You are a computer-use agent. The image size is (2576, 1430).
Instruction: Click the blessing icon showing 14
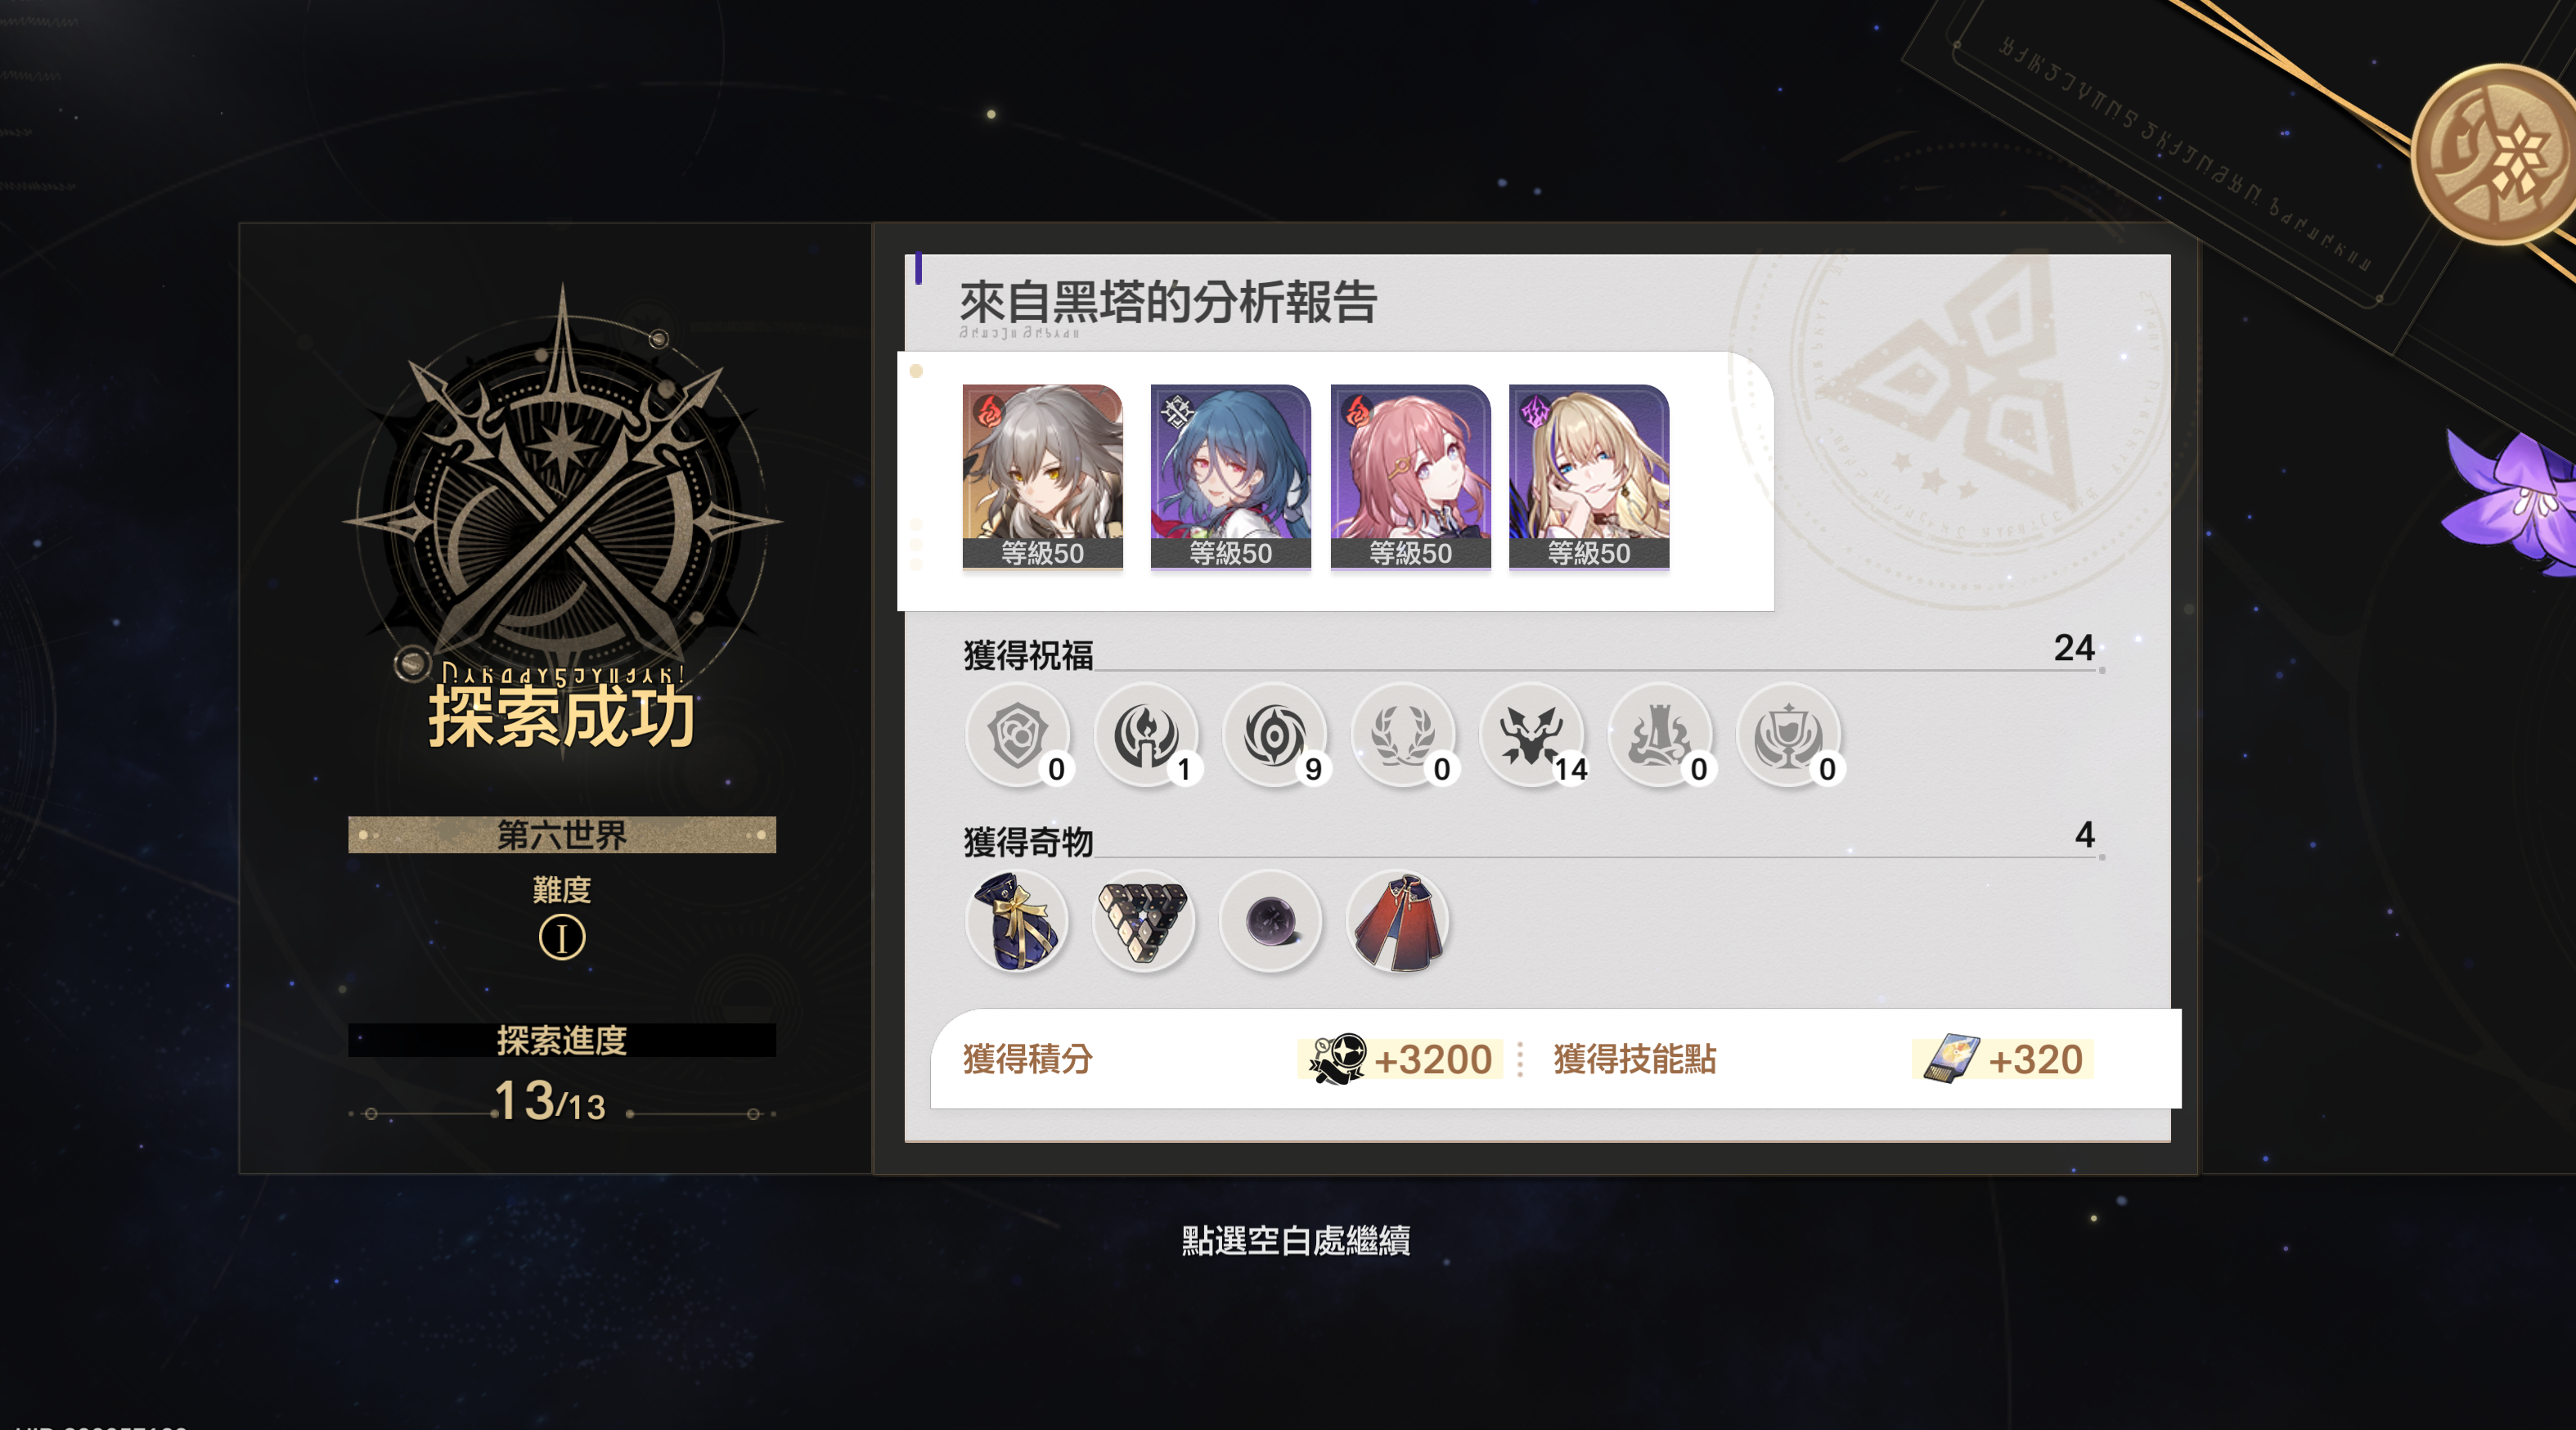coord(1531,735)
